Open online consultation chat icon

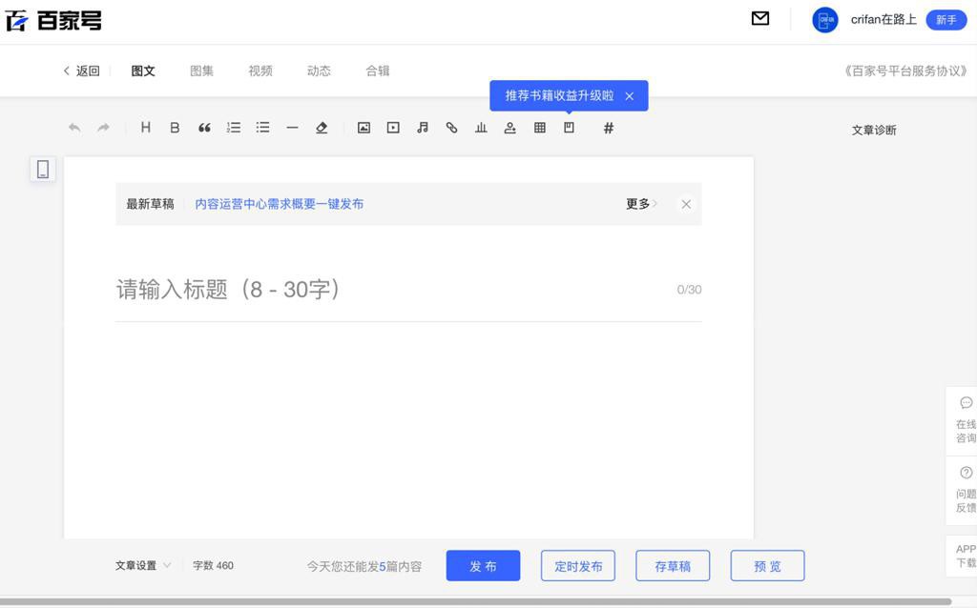pyautogui.click(x=966, y=403)
